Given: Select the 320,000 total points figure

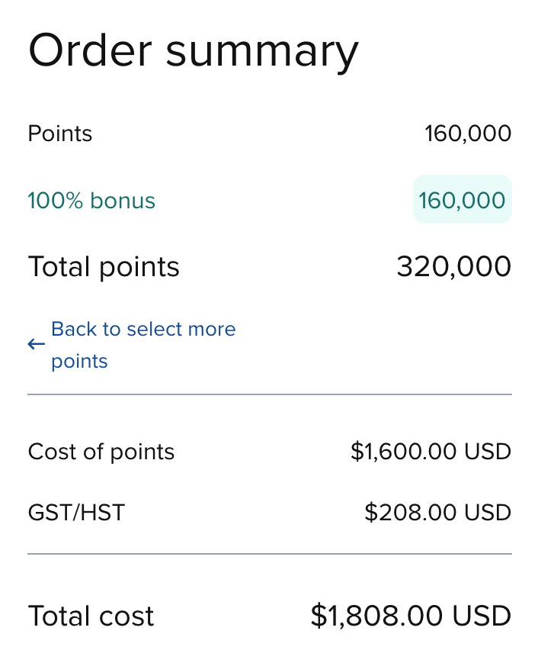Looking at the screenshot, I should point(454,266).
